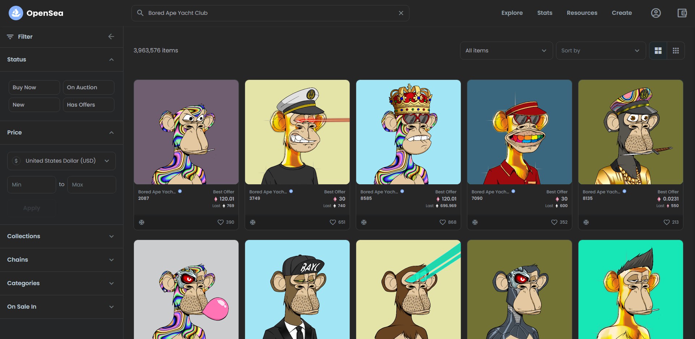Screen dimensions: 695x339
Task: Clear the search box with the X icon
Action: click(401, 13)
